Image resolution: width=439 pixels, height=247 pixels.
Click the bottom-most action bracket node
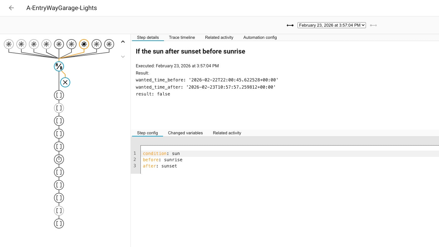coord(59,224)
